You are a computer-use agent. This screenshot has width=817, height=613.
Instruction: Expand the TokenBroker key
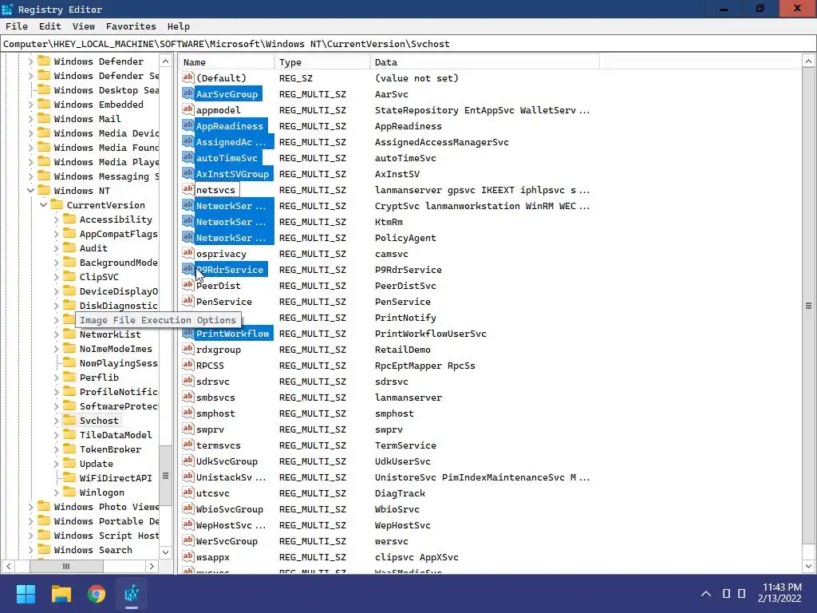(57, 449)
